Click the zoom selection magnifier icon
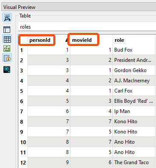This screenshot has width=156, height=168. [x=7, y=17]
